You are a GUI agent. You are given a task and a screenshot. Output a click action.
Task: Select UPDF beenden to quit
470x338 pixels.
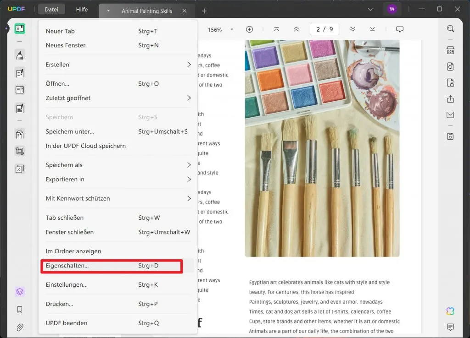coord(118,323)
